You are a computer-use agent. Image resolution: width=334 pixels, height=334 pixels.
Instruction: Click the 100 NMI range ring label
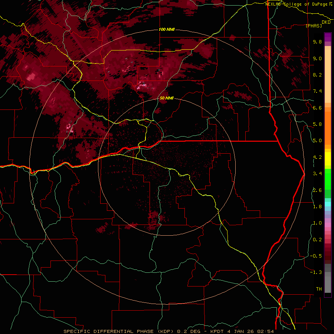point(167,29)
